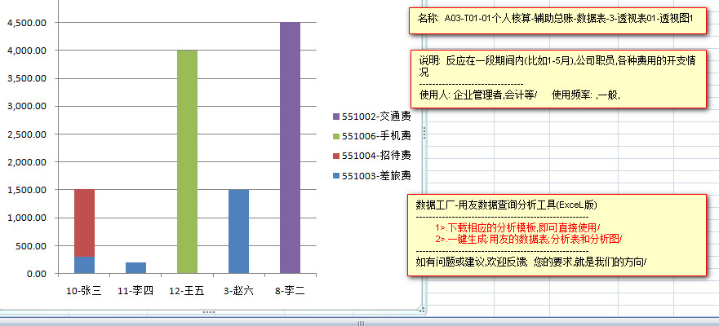Click the chart's right edge resize handle

(423, 130)
